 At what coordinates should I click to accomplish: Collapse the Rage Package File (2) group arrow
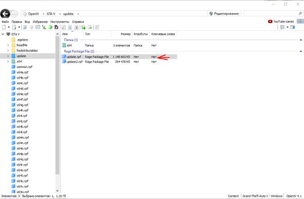tap(301, 51)
